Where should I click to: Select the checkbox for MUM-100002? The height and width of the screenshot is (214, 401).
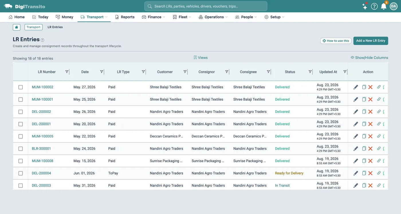pos(21,87)
